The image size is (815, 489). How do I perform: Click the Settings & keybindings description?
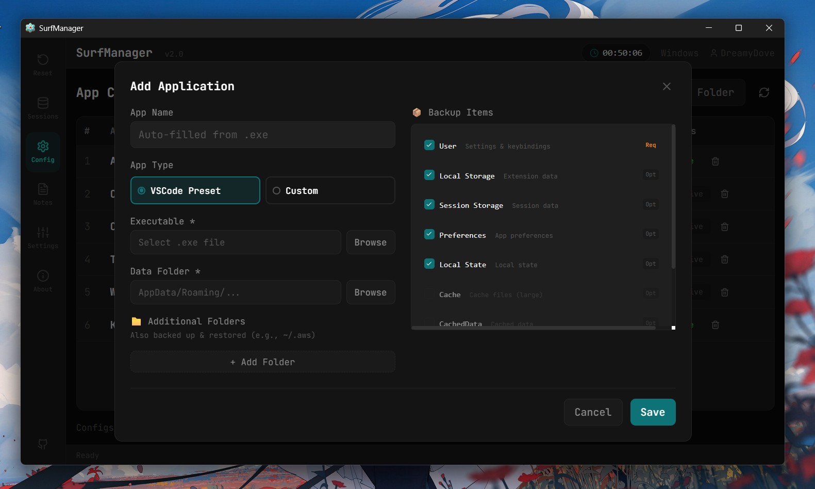pos(507,146)
